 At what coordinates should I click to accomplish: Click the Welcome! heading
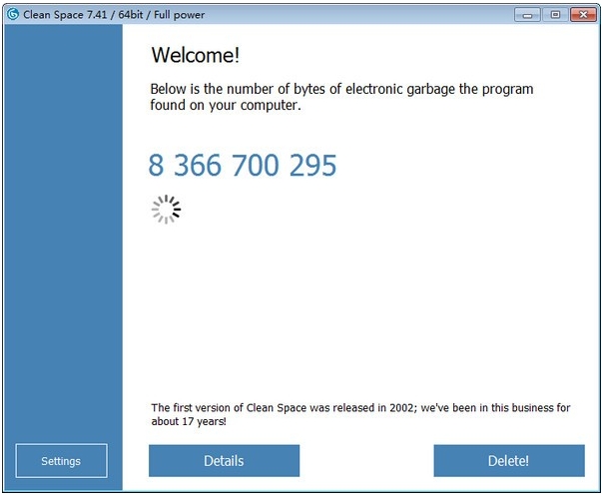tap(196, 55)
